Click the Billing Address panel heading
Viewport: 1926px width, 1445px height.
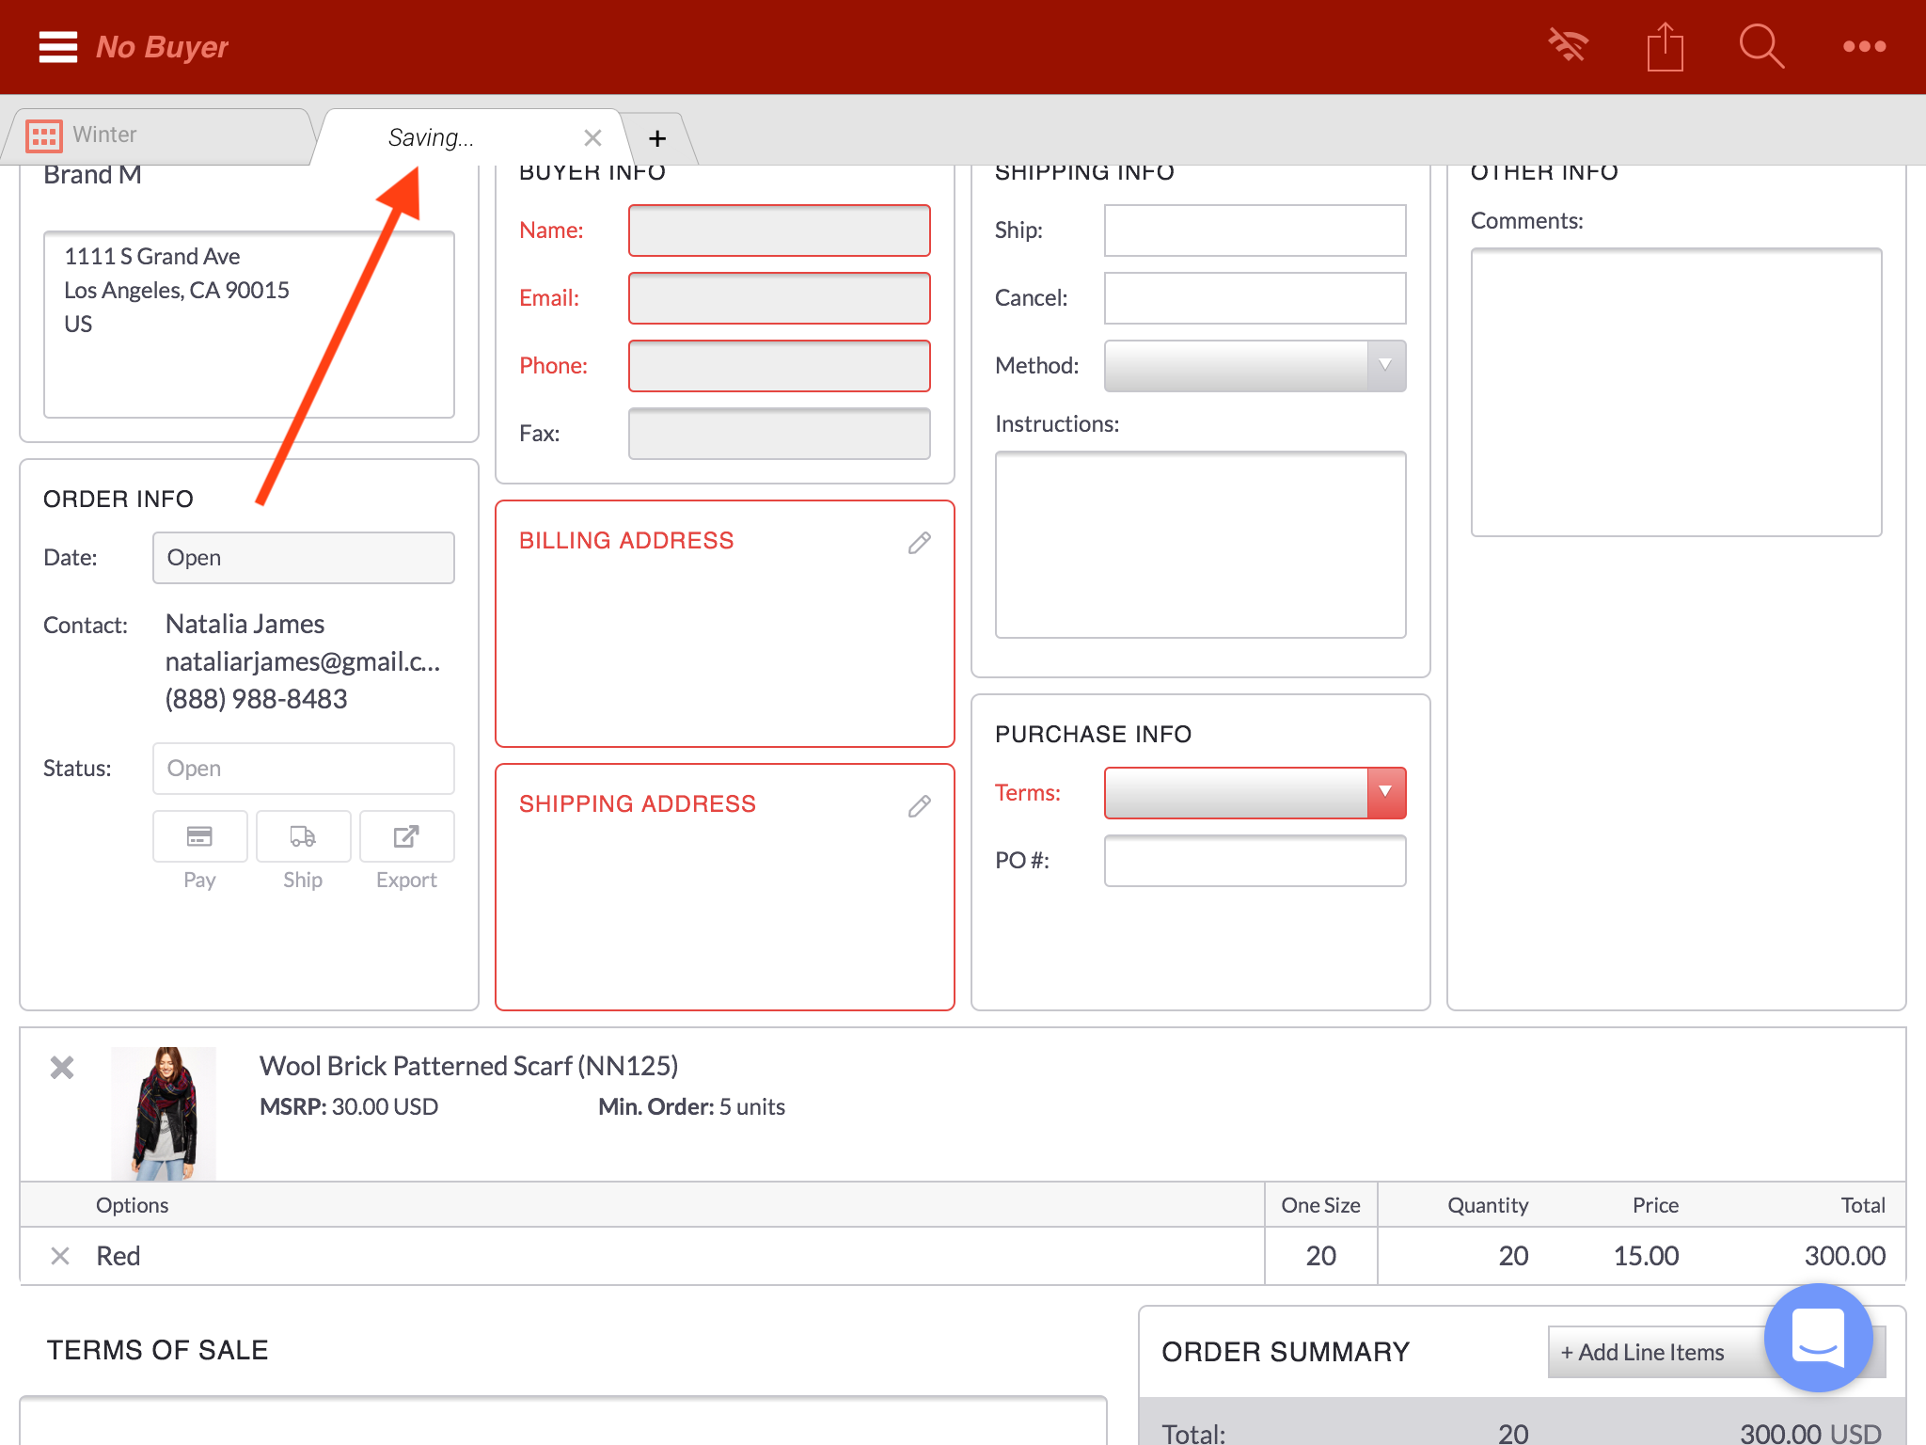point(626,540)
